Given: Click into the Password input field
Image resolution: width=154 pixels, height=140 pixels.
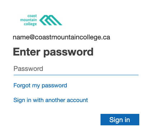Looking at the screenshot, I should click(x=76, y=69).
